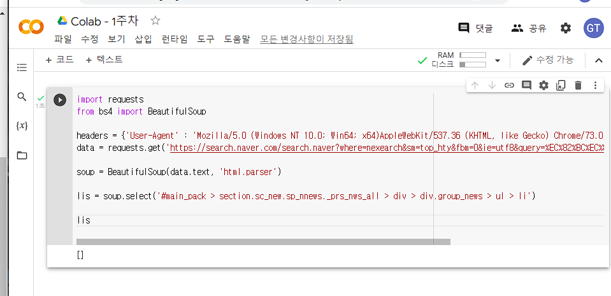Click the headers = {'User-Agent' line
Screen dimensions: 611x296
pyautogui.click(x=340, y=136)
